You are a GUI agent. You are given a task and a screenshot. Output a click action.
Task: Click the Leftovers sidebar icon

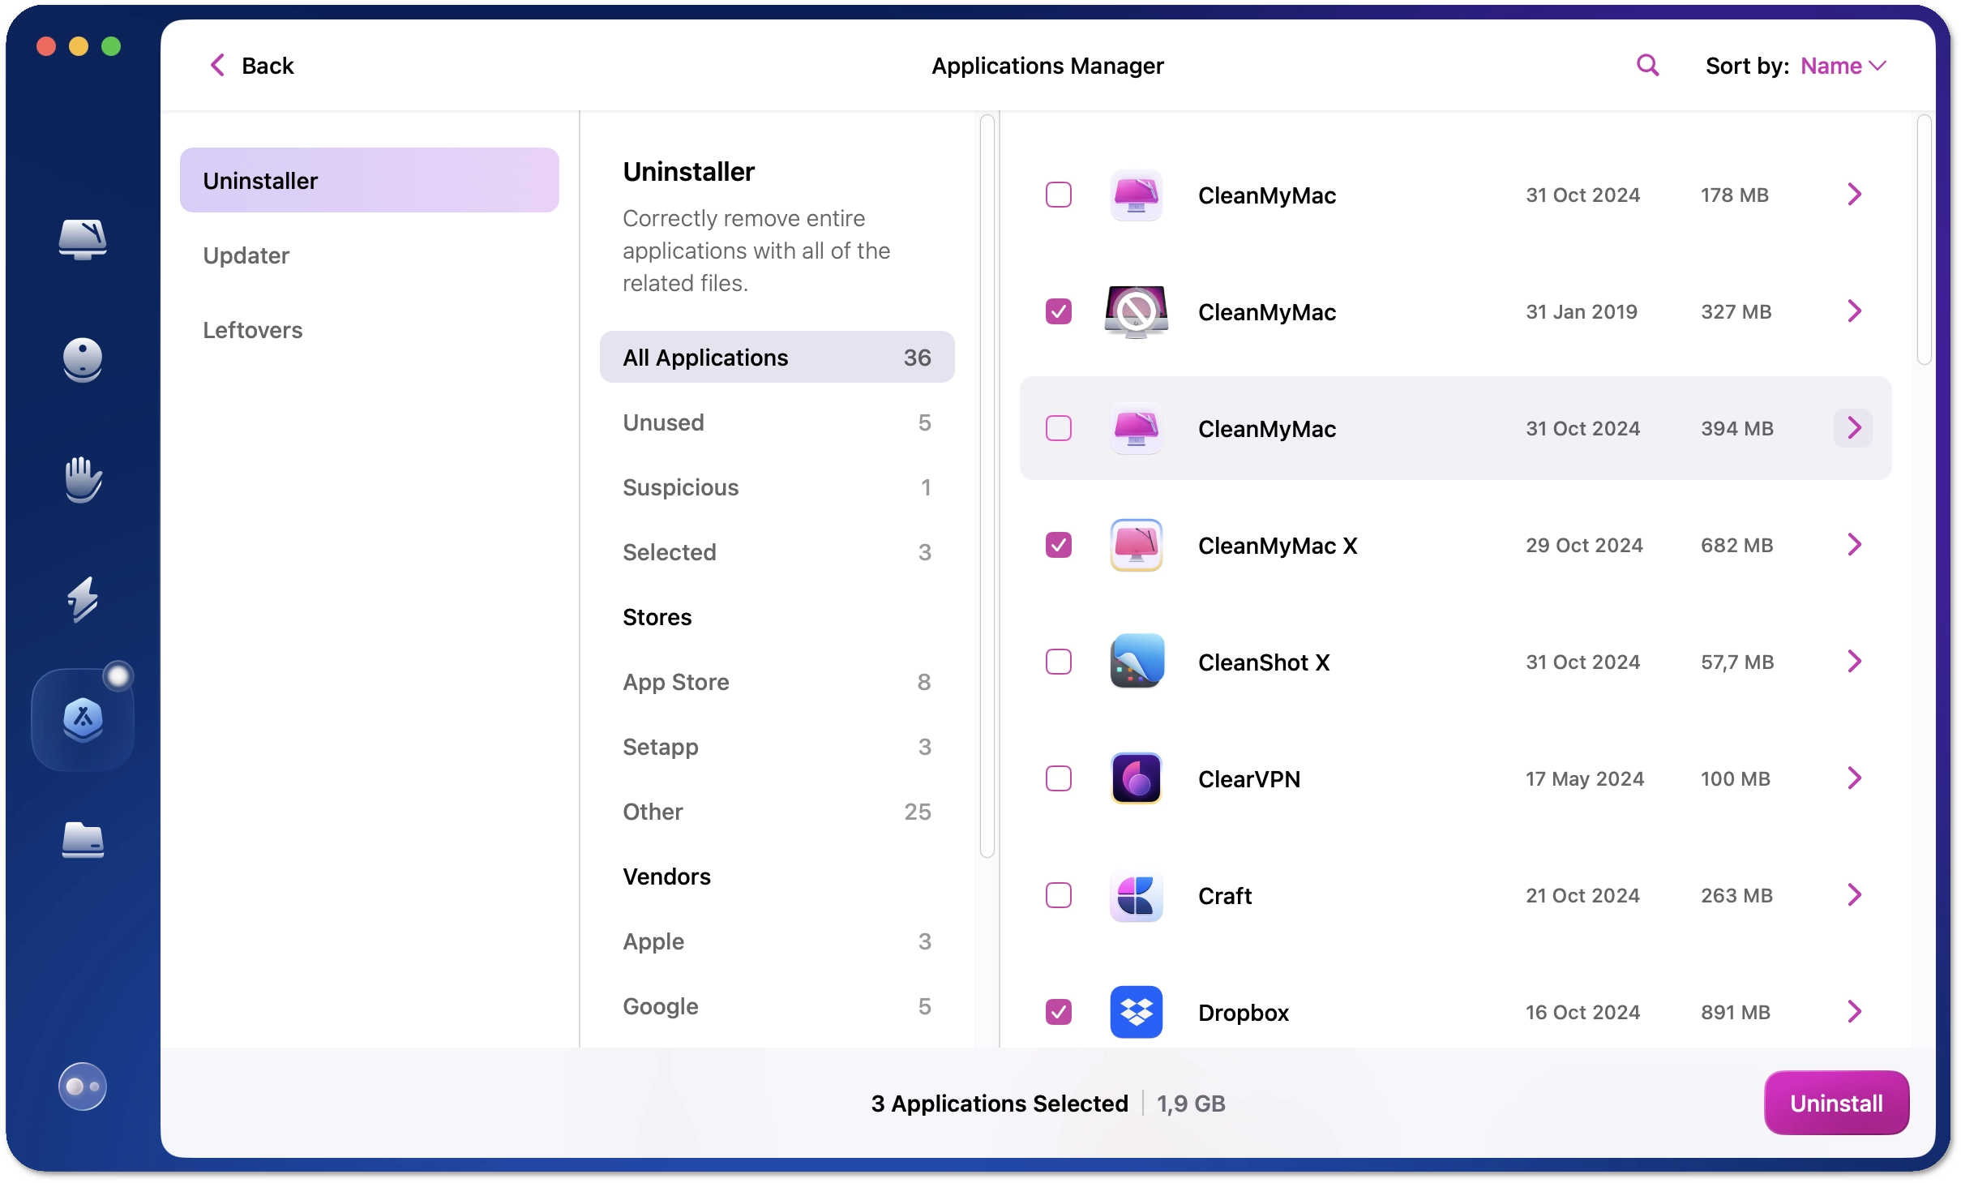[252, 329]
